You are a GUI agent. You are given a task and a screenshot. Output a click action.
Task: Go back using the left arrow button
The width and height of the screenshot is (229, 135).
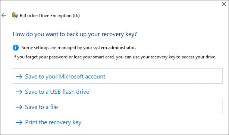[x=4, y=15]
